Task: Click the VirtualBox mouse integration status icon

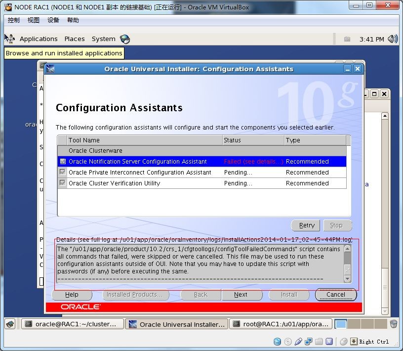Action: point(344,342)
